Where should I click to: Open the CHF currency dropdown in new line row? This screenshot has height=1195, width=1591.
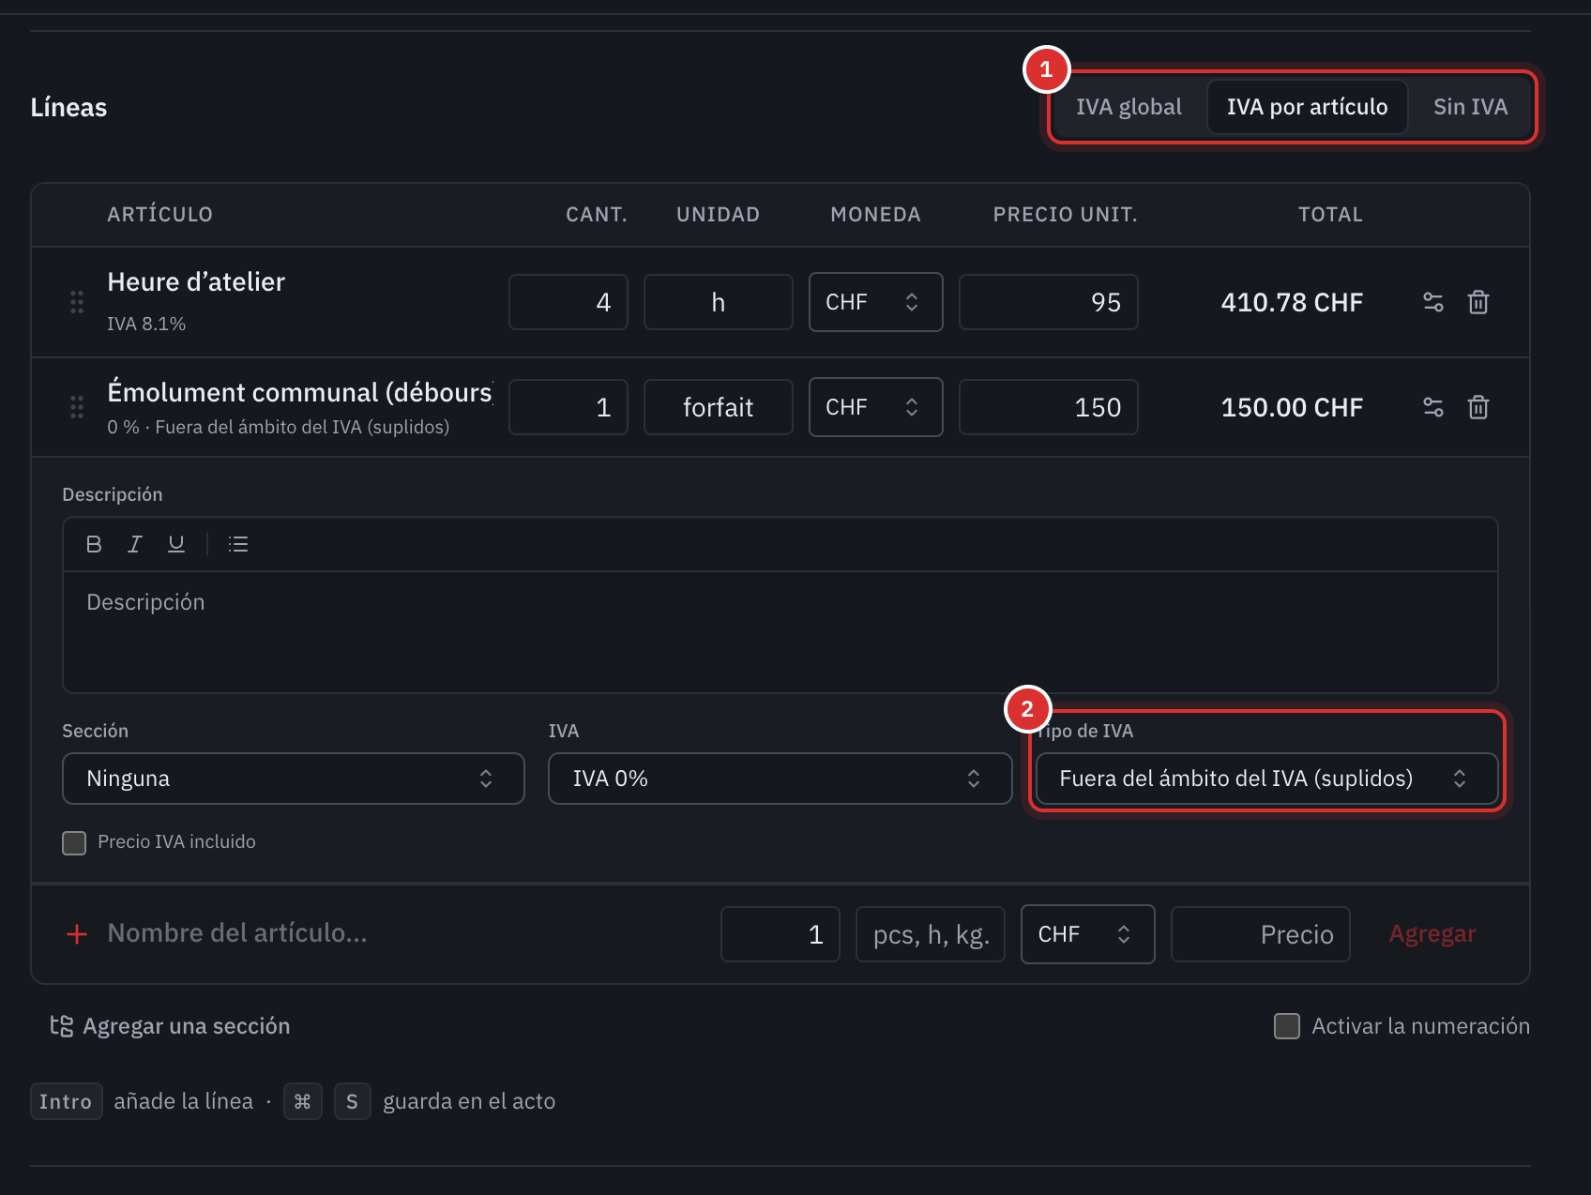[1087, 934]
